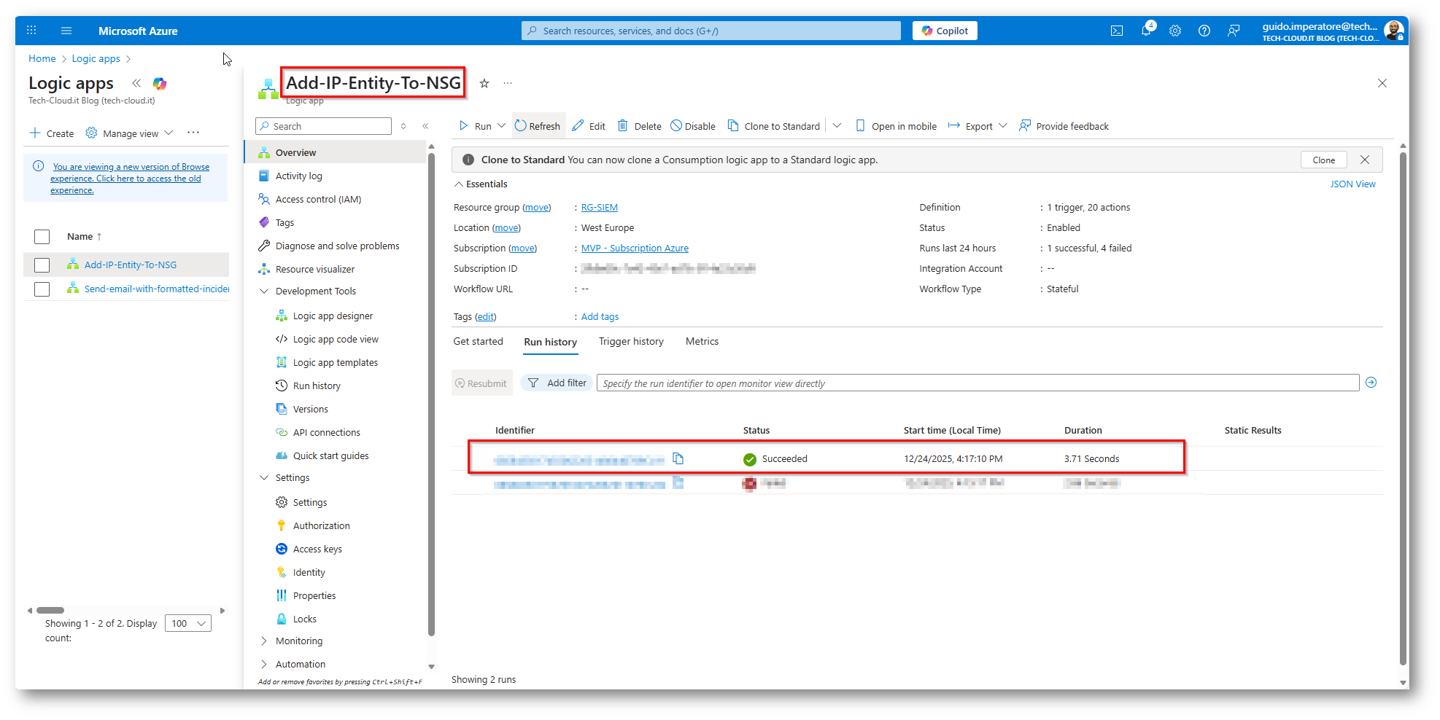
Task: Click the Refresh toolbar button
Action: tap(537, 126)
